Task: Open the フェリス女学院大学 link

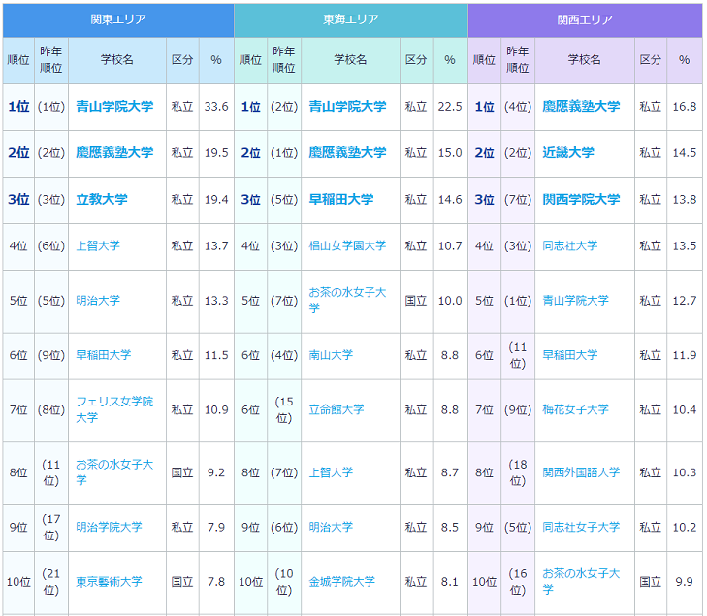Action: tap(114, 409)
